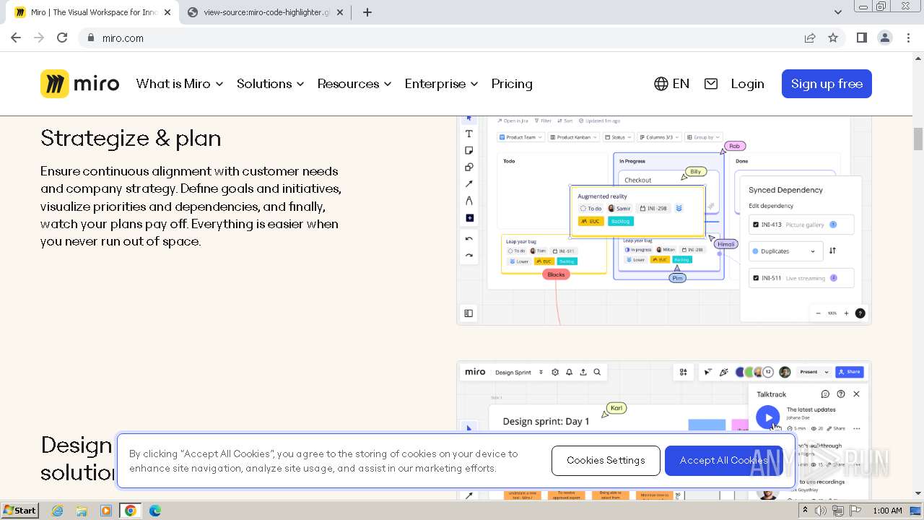Select the Arrow connector tool in the kanban illustration
This screenshot has height=520, width=924.
coord(468,184)
